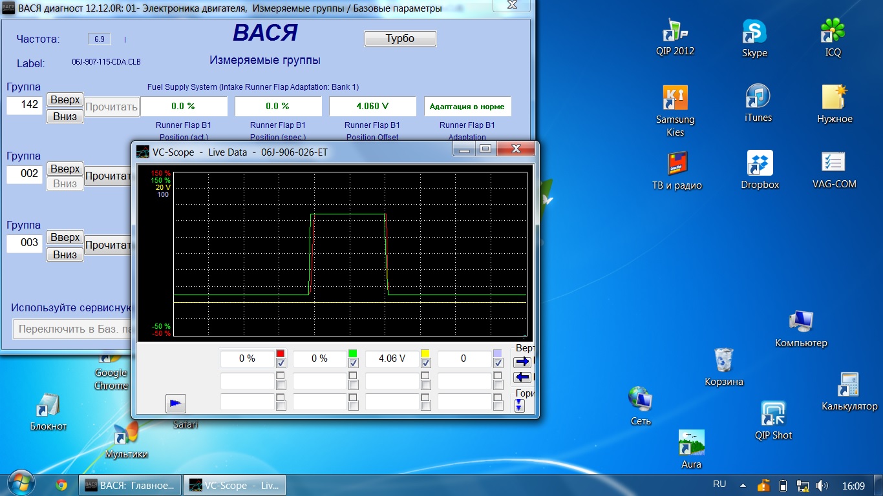Click the group 002 number field
883x496 pixels.
25,173
